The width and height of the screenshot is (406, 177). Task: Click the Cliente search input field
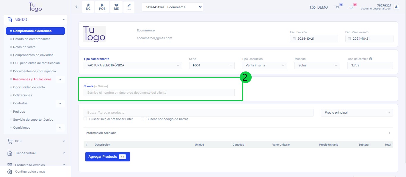[159, 93]
